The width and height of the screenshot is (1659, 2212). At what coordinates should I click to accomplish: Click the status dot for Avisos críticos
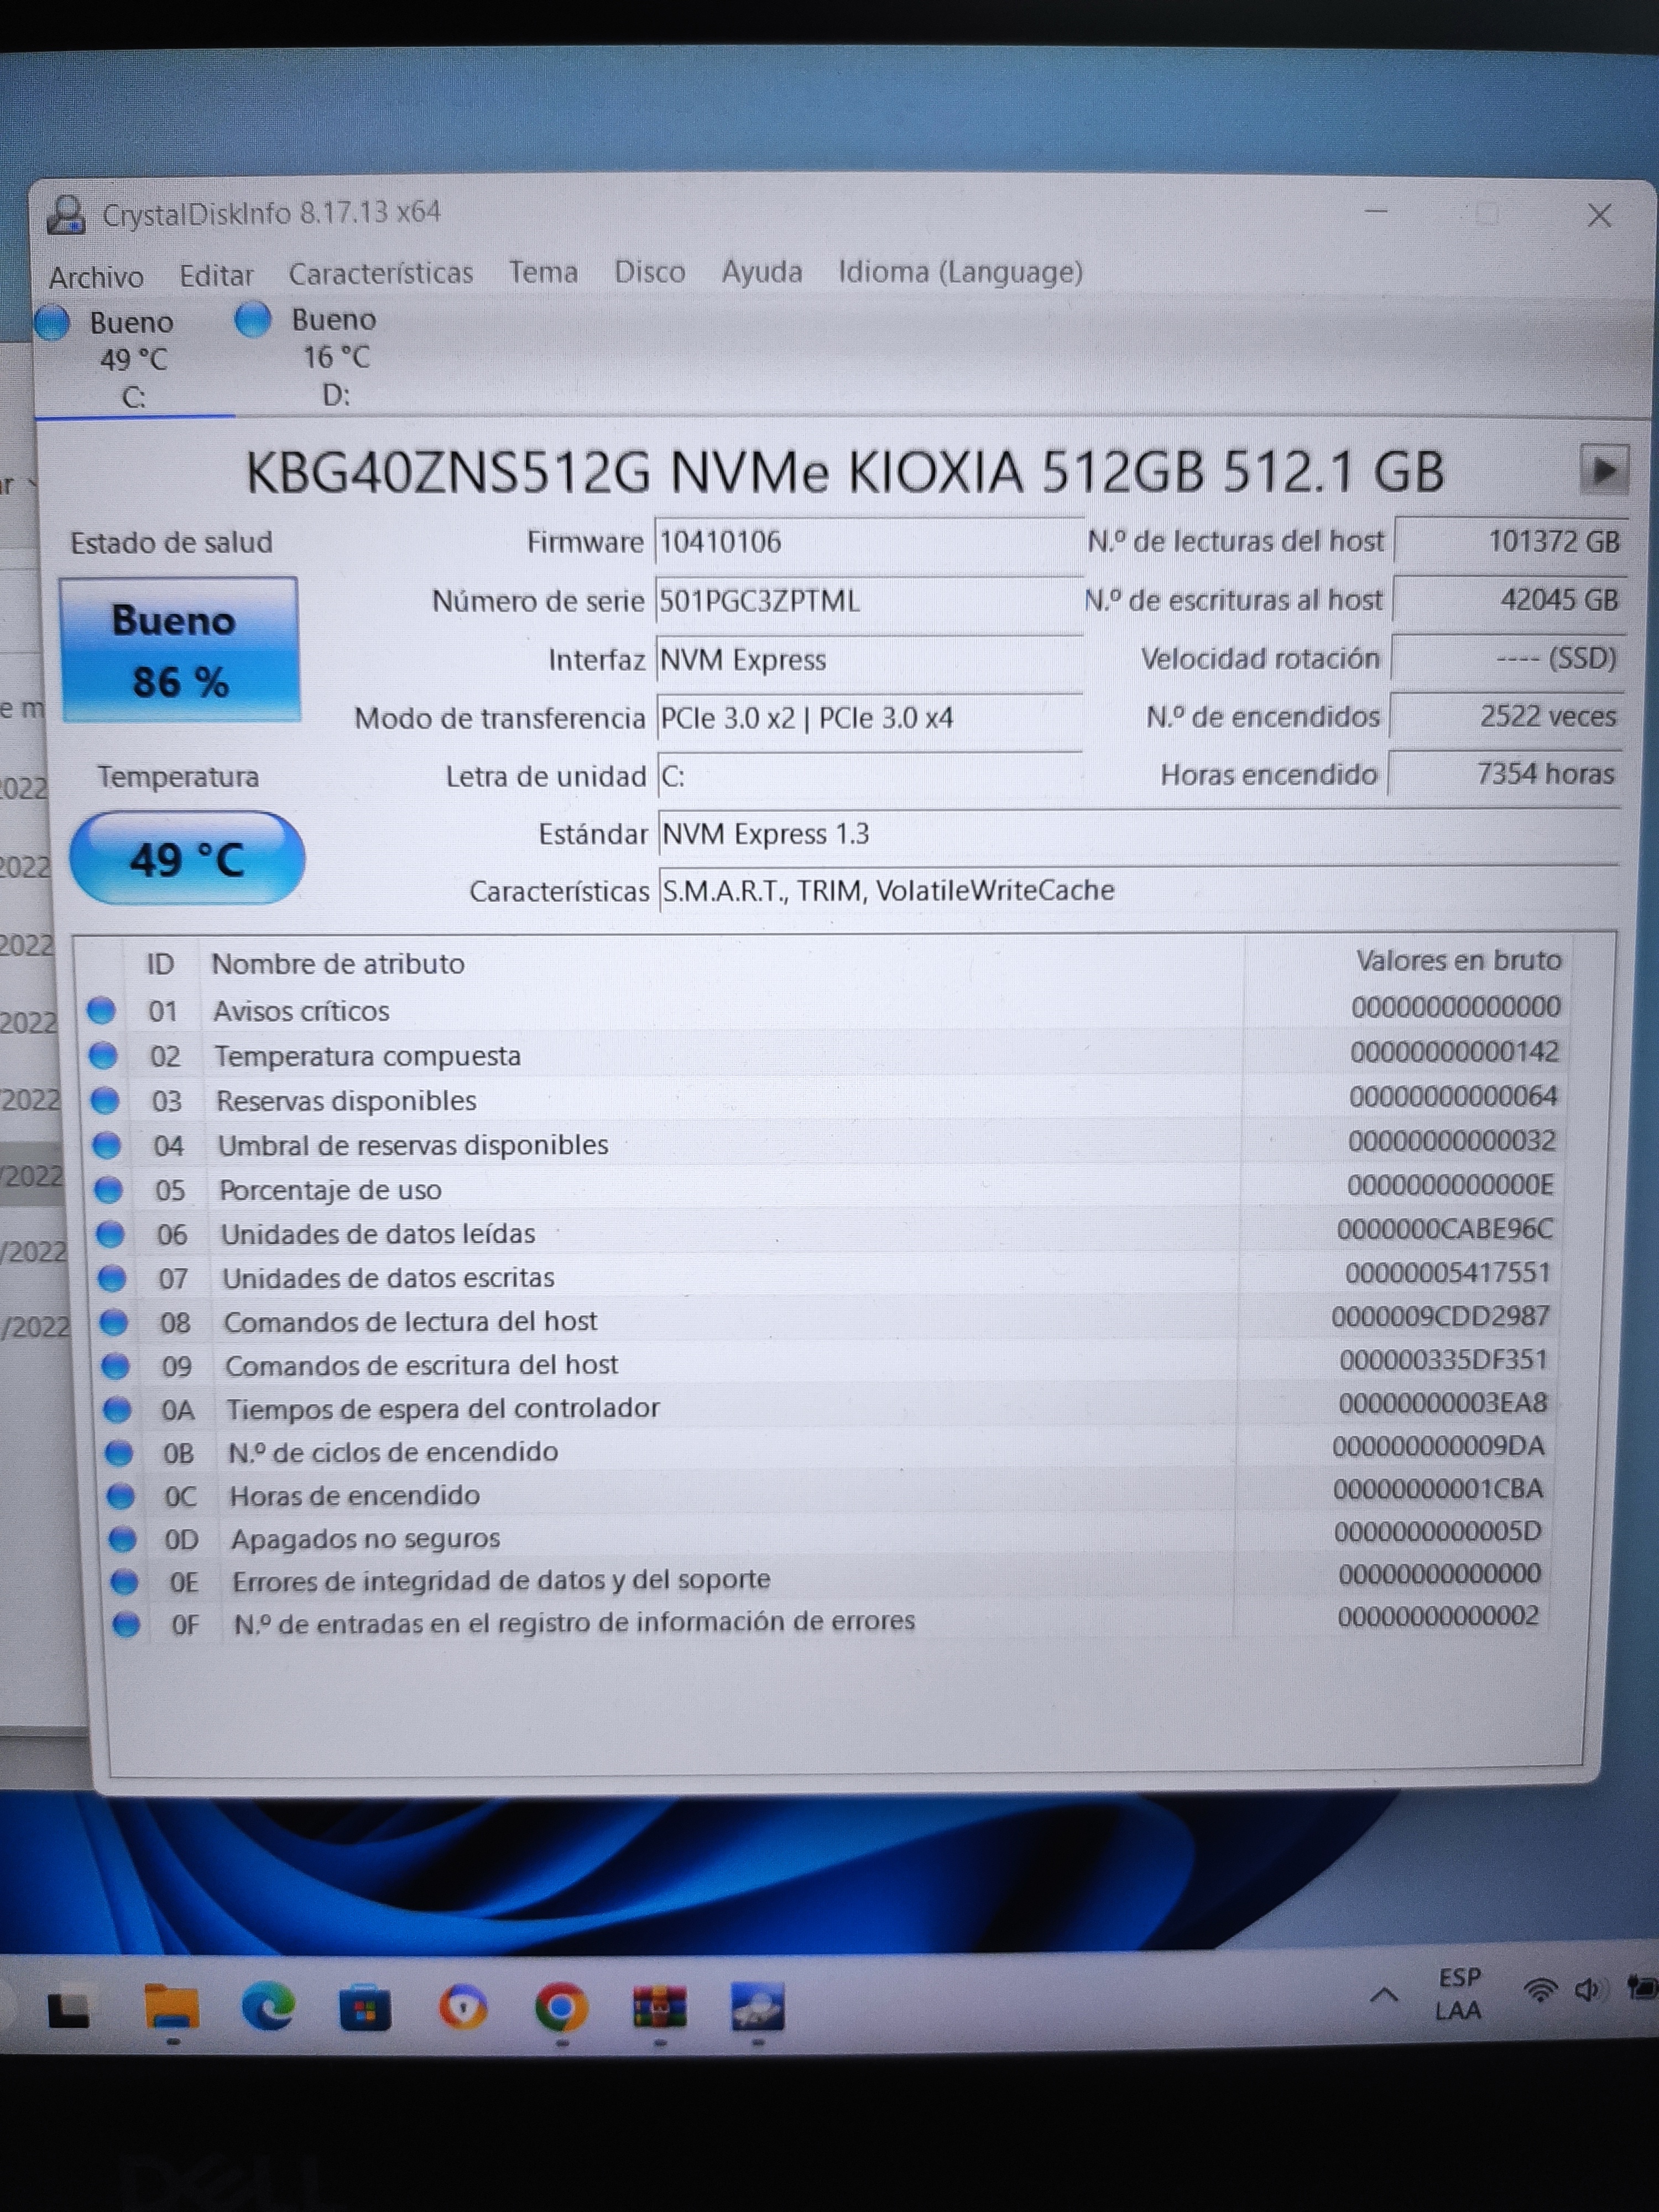(x=101, y=1010)
